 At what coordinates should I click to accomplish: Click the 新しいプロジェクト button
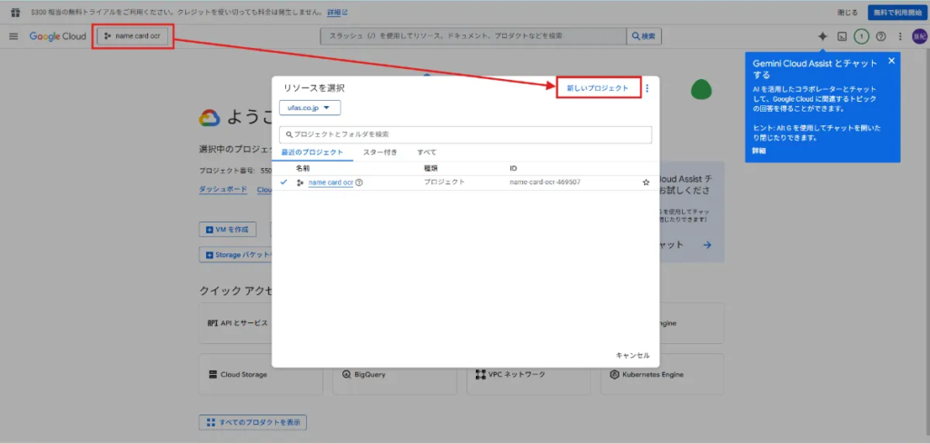[598, 88]
